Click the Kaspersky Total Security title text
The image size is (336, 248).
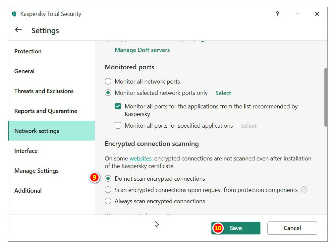coord(51,14)
